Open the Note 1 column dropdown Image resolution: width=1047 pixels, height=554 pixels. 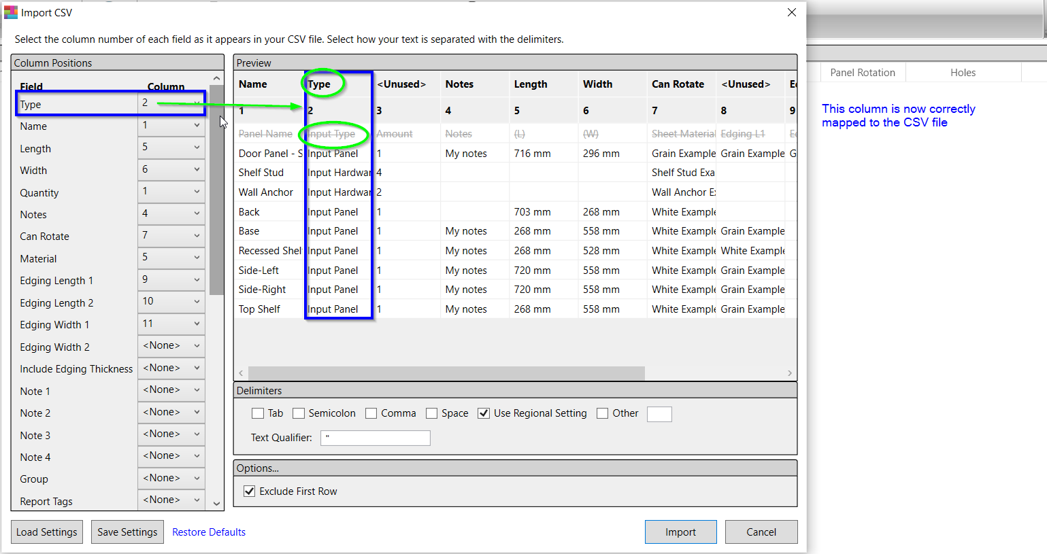point(171,390)
